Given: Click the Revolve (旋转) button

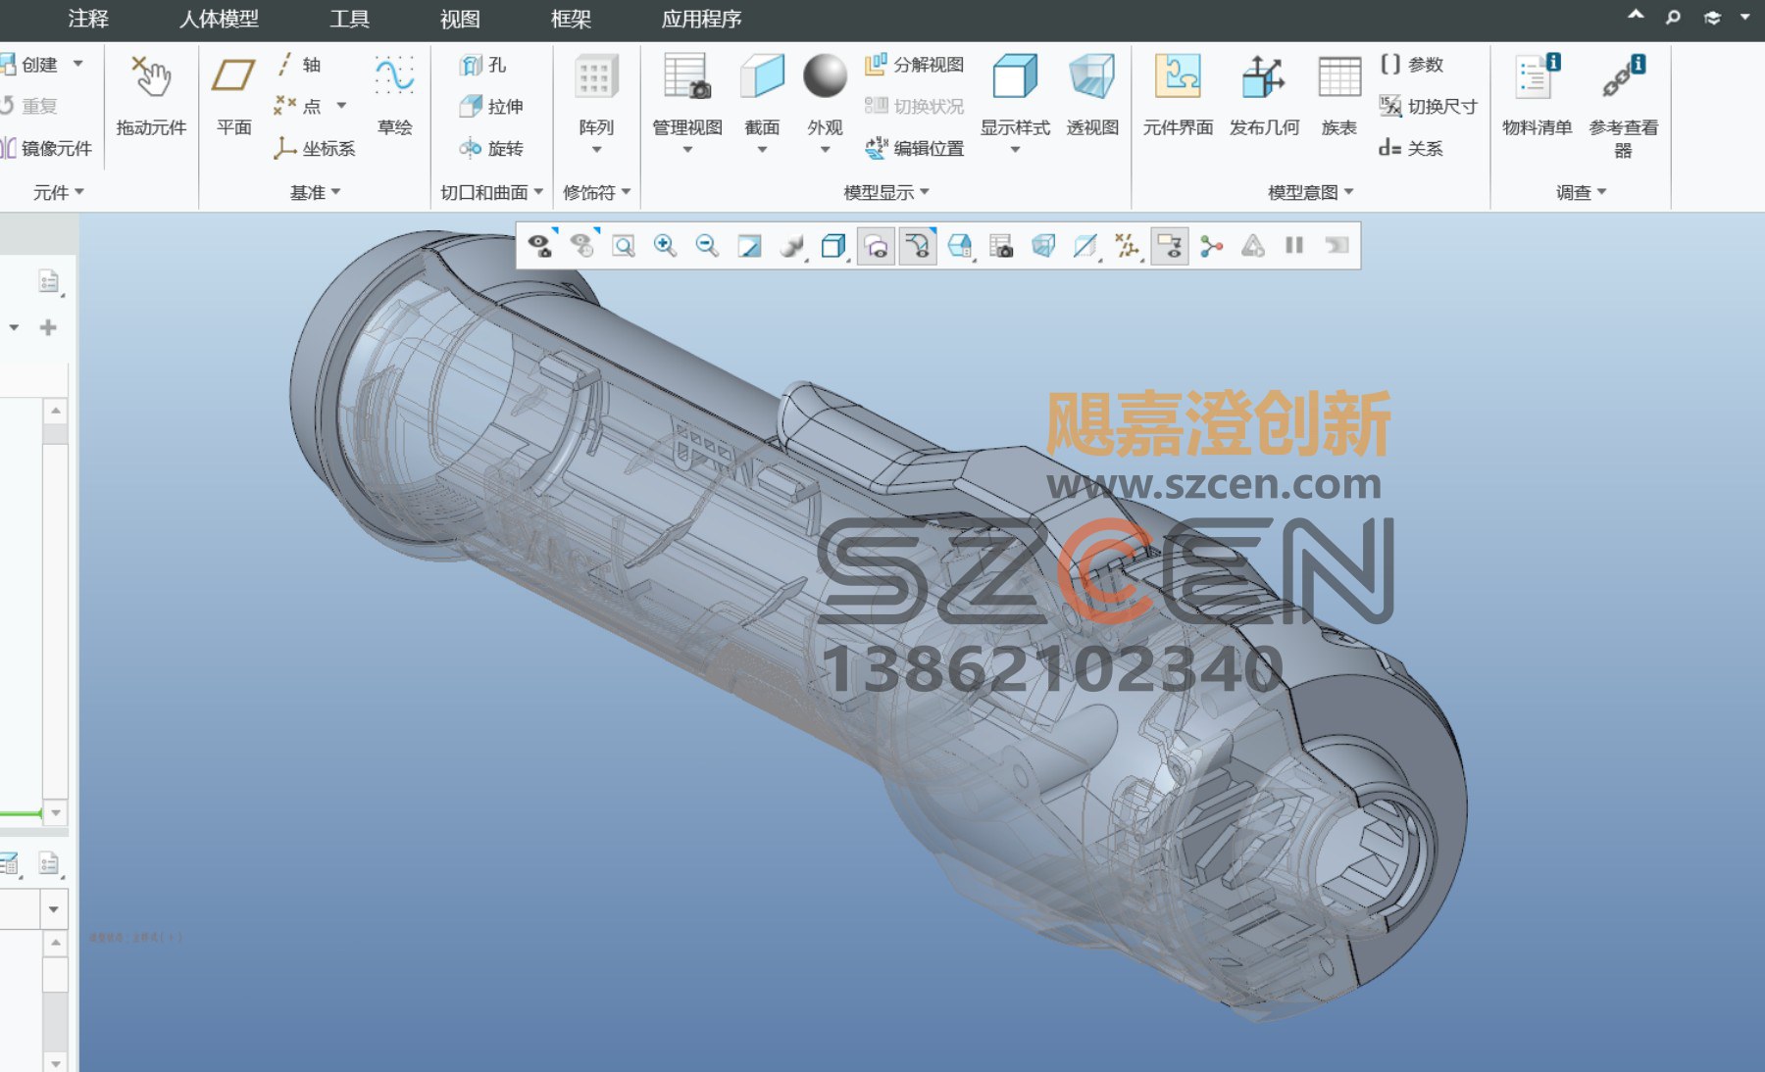Looking at the screenshot, I should click(491, 148).
